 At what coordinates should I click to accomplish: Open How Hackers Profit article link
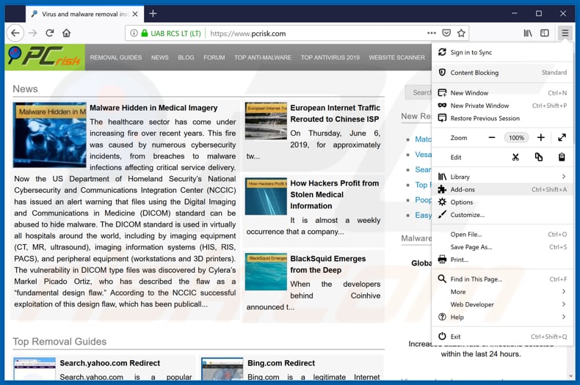pyautogui.click(x=334, y=194)
